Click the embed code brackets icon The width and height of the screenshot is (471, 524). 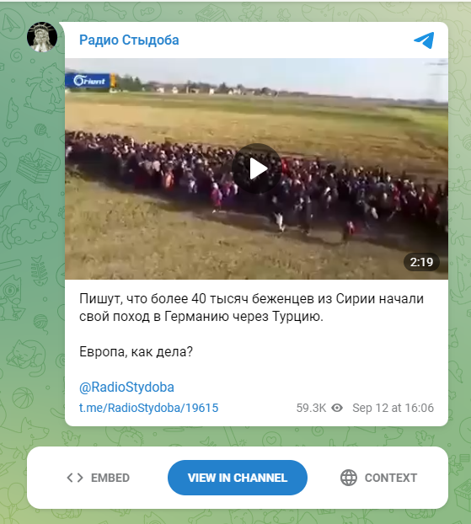pyautogui.click(x=75, y=478)
